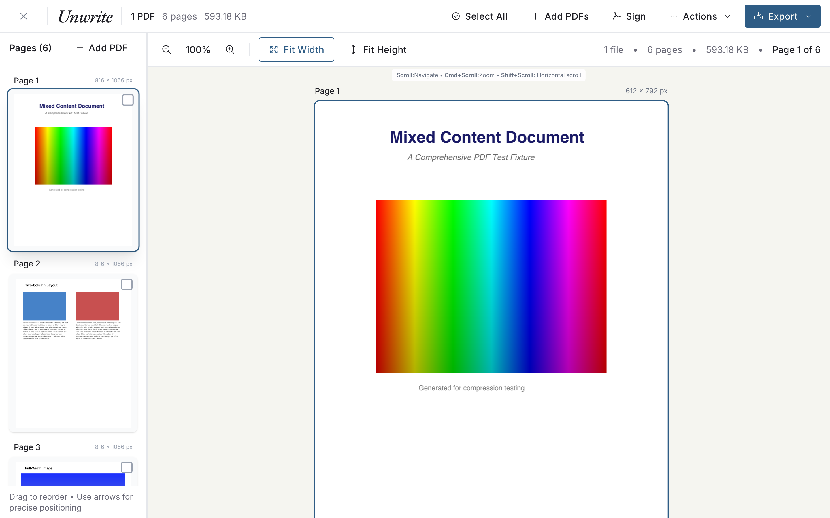Zoom in with magnifier plus icon

(x=230, y=50)
